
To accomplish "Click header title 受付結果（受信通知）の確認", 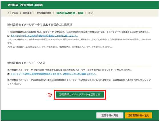I will 25,5.
